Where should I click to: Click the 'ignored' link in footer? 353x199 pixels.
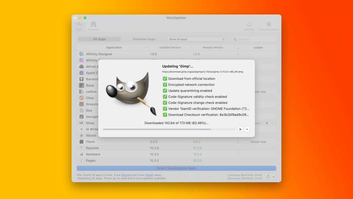(126, 175)
